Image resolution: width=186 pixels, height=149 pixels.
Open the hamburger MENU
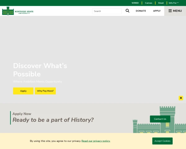175,11
